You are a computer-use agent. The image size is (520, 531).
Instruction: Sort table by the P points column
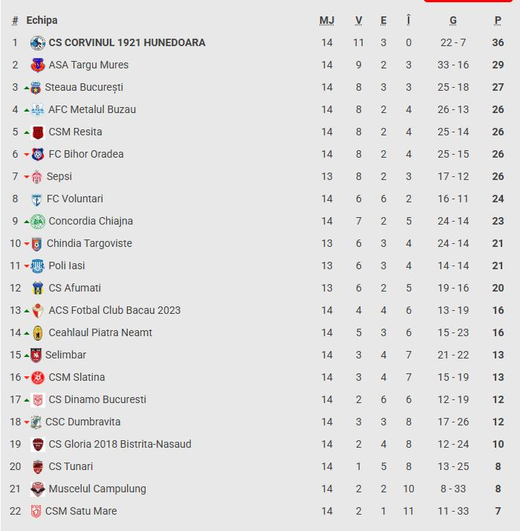(x=498, y=21)
